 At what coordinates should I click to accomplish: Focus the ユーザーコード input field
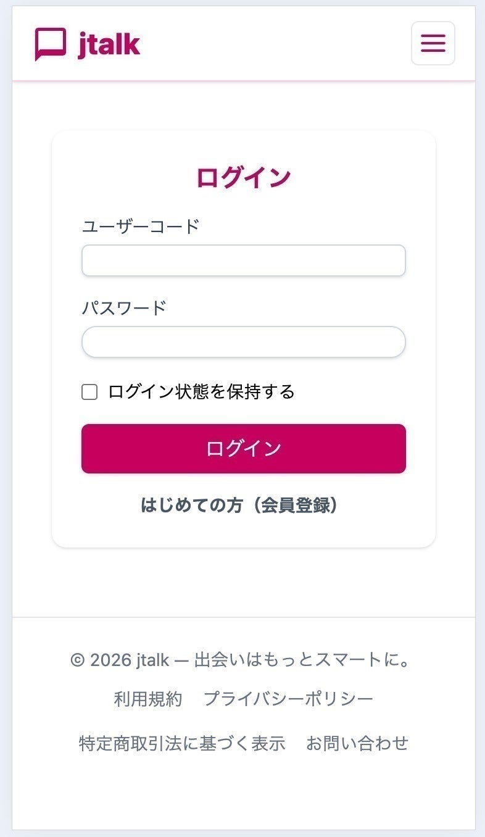(x=243, y=260)
